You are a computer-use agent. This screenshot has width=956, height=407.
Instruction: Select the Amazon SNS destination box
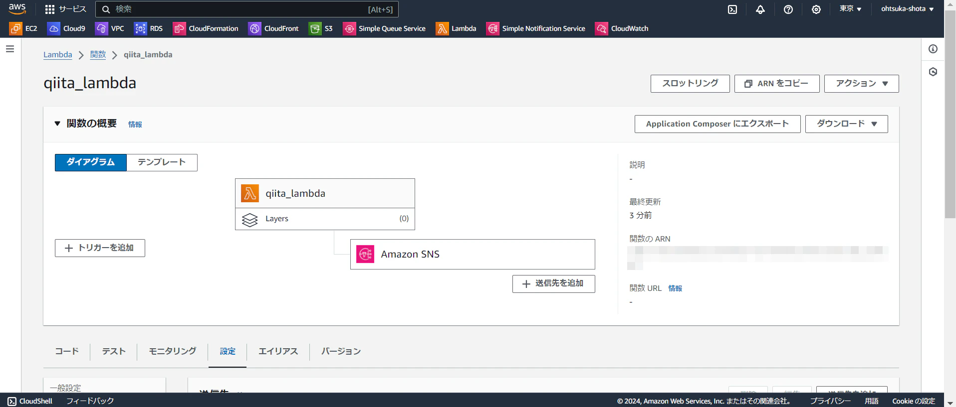tap(473, 254)
